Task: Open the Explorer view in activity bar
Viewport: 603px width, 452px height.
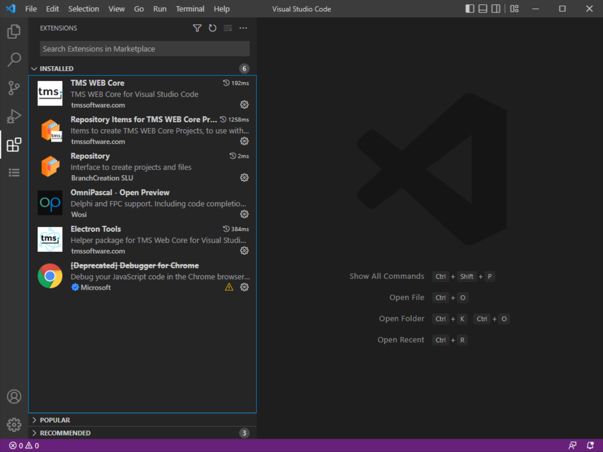Action: pos(14,32)
